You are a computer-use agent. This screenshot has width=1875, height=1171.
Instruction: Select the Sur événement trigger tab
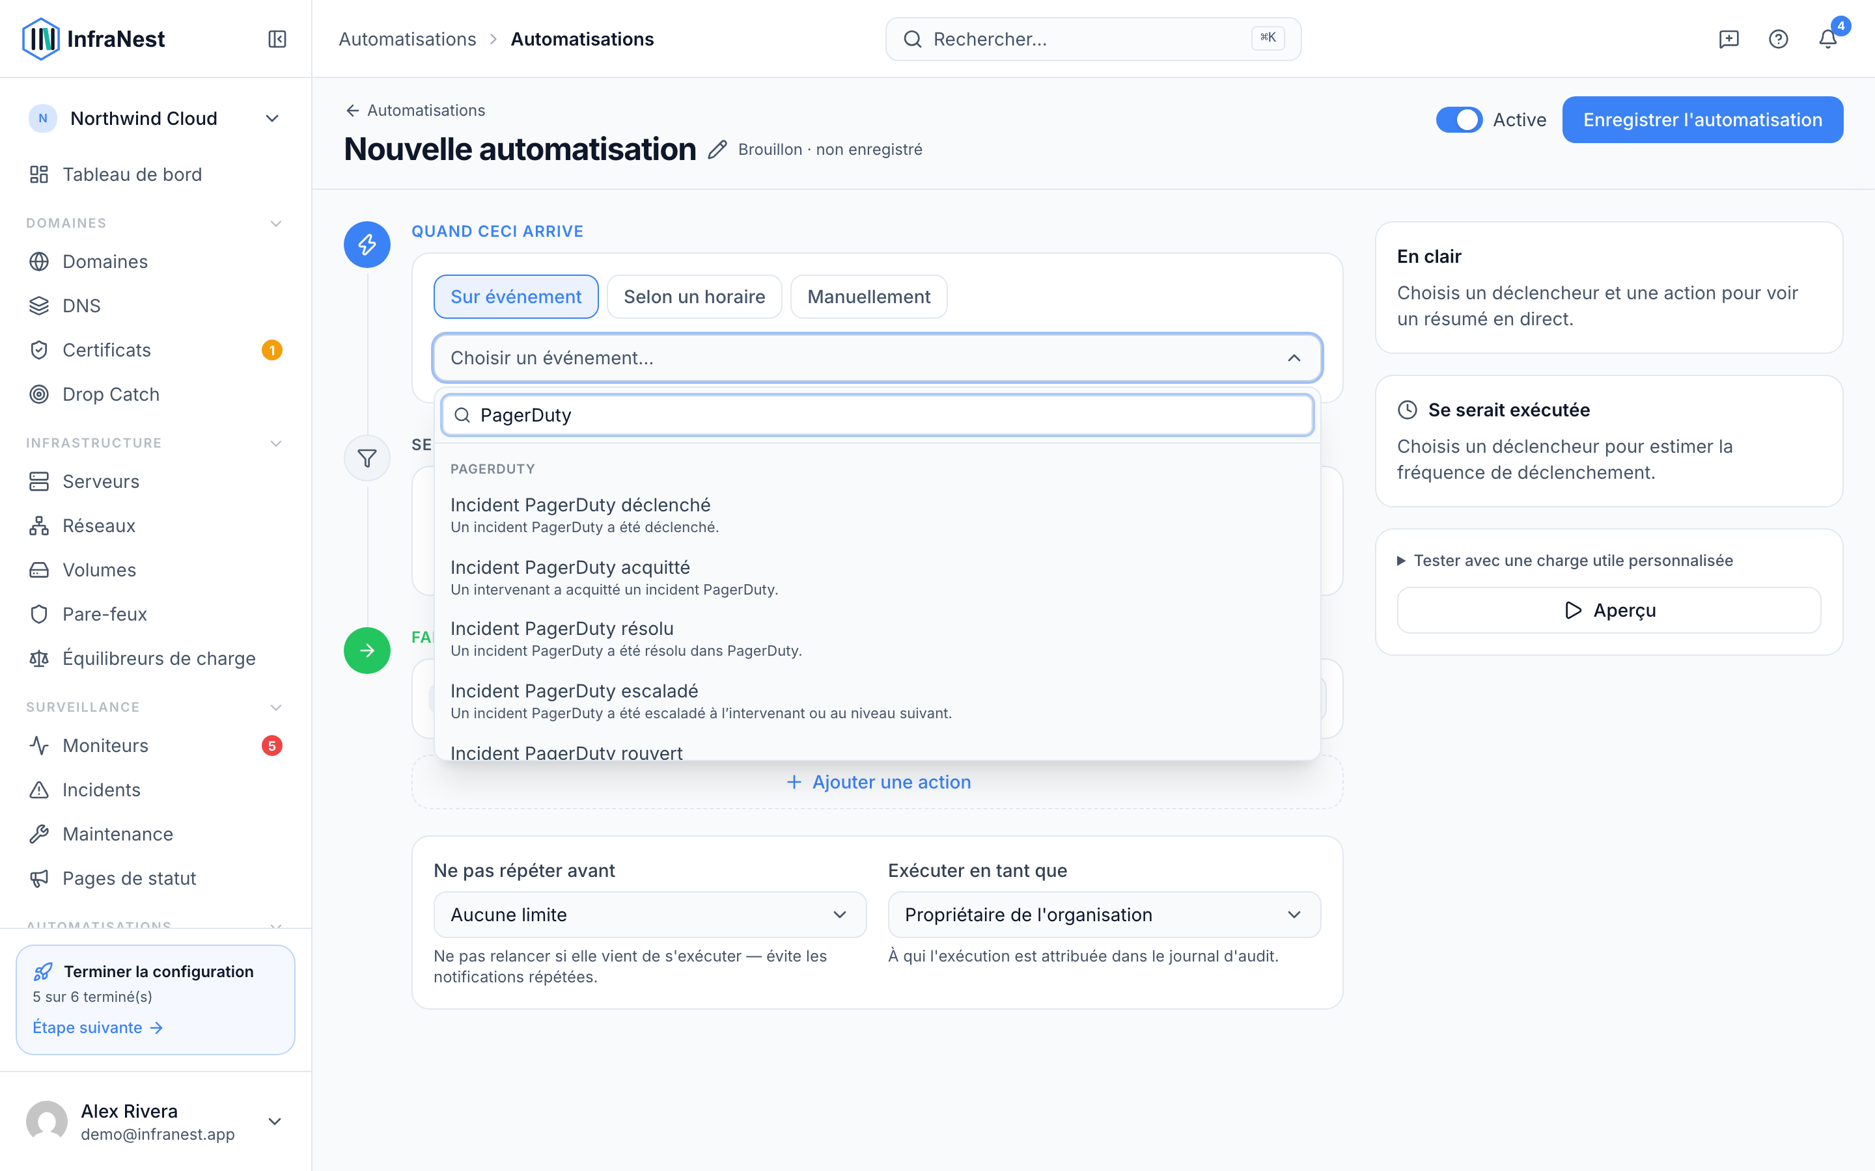tap(516, 297)
